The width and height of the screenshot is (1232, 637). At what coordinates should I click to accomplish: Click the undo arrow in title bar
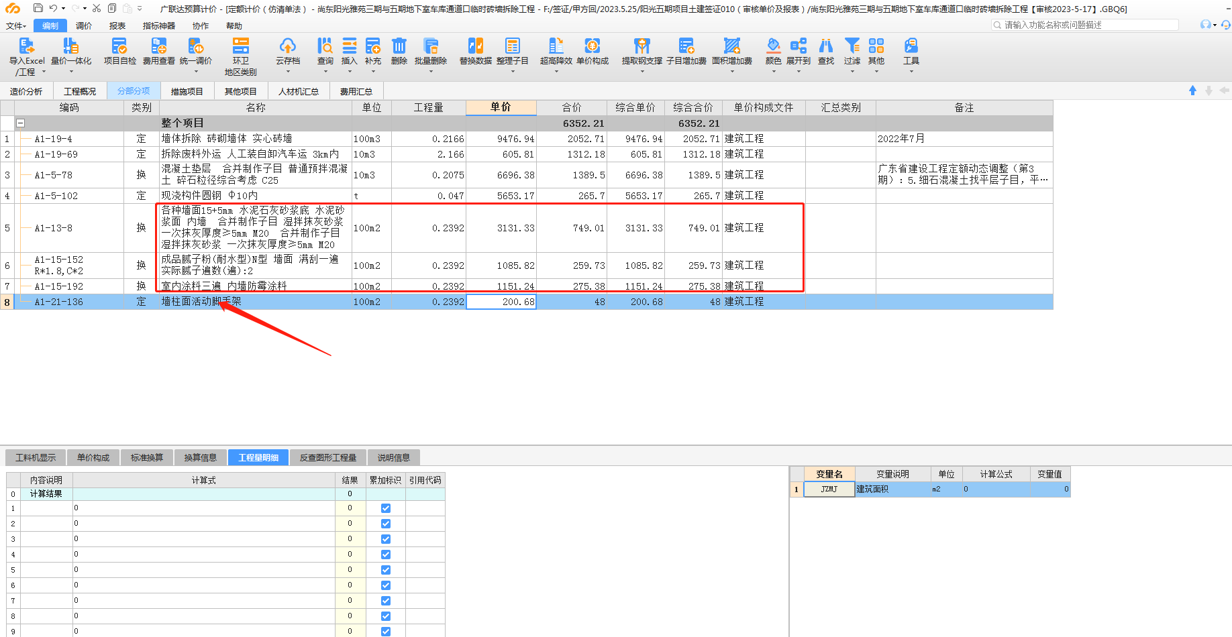point(53,8)
